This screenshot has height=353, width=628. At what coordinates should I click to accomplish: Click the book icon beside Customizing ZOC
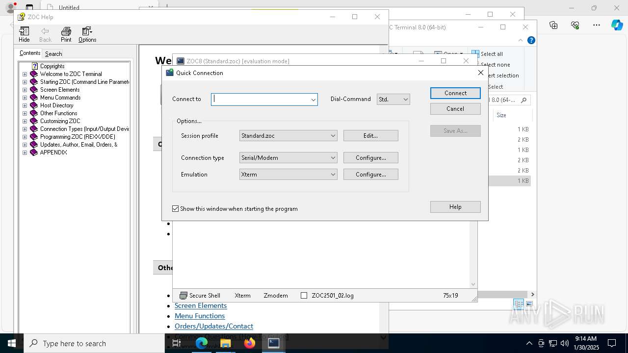(x=34, y=121)
